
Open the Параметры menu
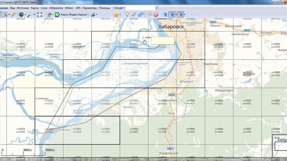click(x=90, y=8)
